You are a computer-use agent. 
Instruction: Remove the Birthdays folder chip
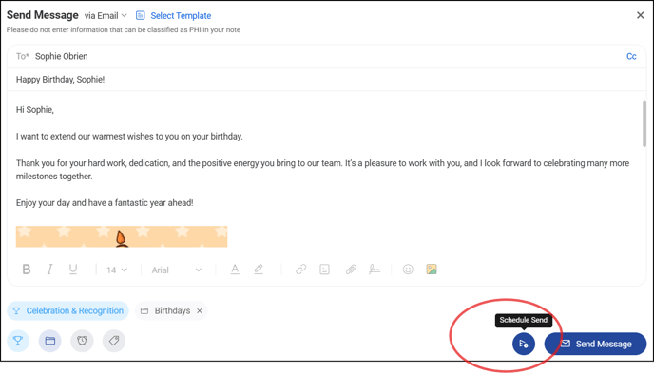coord(200,310)
